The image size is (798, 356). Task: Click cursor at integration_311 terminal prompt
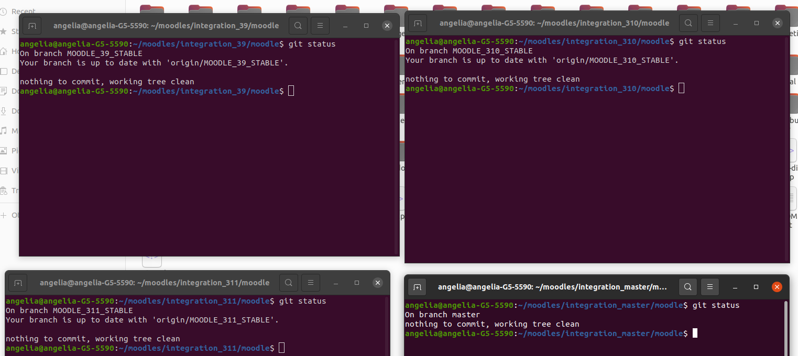click(x=282, y=348)
